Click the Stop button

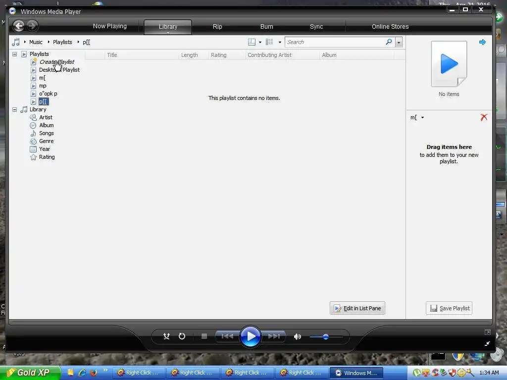coord(204,336)
